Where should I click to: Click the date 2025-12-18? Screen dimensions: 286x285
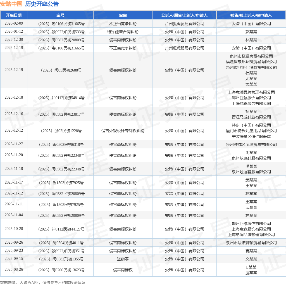[x=14, y=98]
